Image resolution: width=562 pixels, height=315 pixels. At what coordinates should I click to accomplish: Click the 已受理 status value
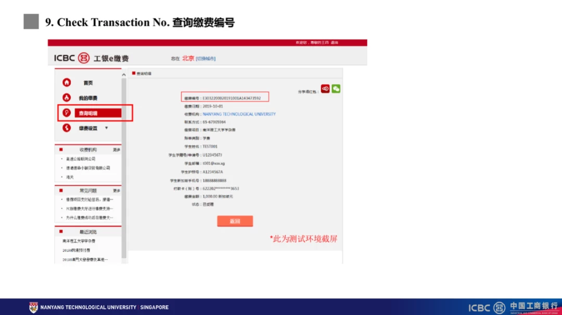point(208,204)
